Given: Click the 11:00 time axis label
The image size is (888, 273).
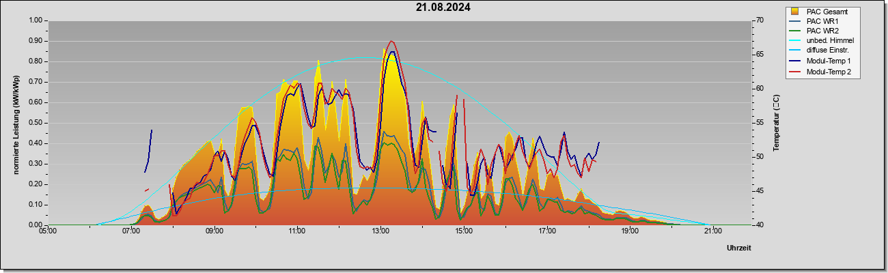Looking at the screenshot, I should (297, 230).
